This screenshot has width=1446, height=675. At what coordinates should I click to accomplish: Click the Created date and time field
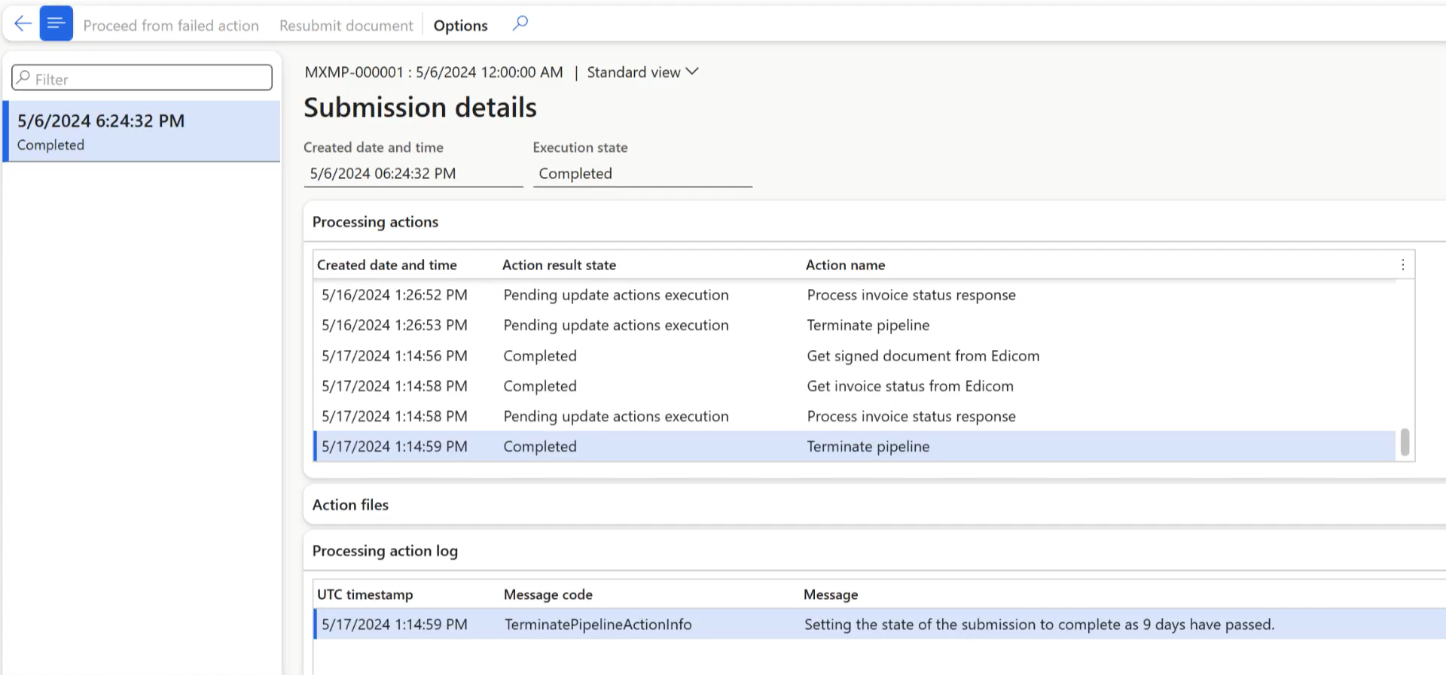click(413, 174)
